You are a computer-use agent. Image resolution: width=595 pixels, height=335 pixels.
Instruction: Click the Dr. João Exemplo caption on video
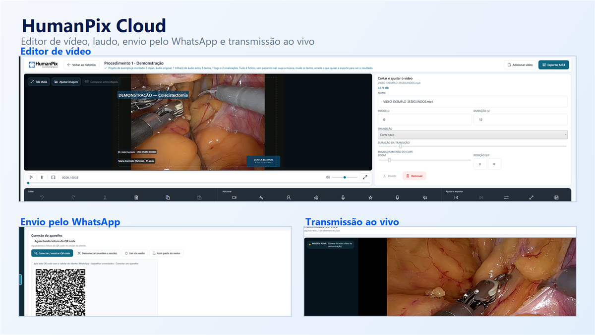pos(137,152)
